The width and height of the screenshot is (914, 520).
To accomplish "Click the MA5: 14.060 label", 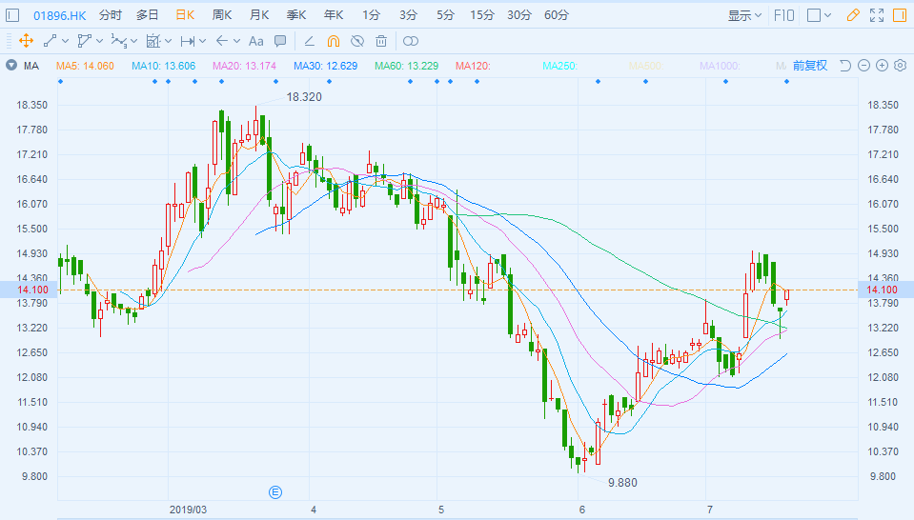I will click(85, 66).
